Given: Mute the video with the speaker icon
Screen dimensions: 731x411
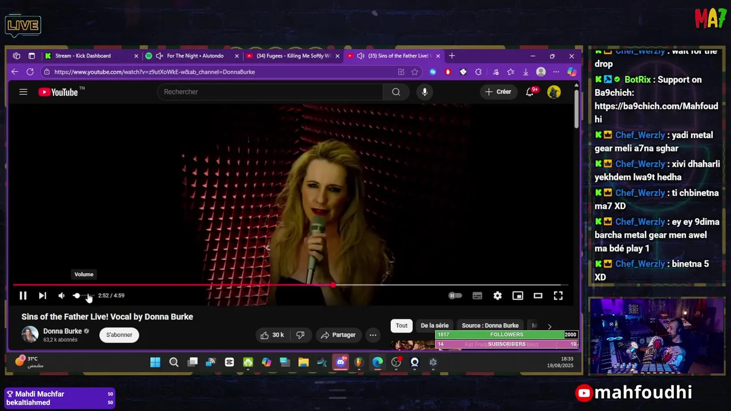Looking at the screenshot, I should (61, 296).
